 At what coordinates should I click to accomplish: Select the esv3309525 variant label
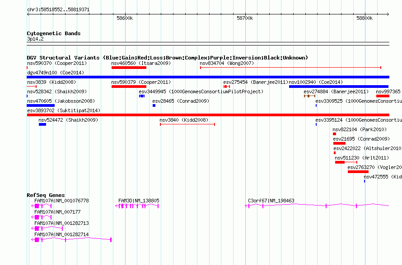tap(359, 101)
